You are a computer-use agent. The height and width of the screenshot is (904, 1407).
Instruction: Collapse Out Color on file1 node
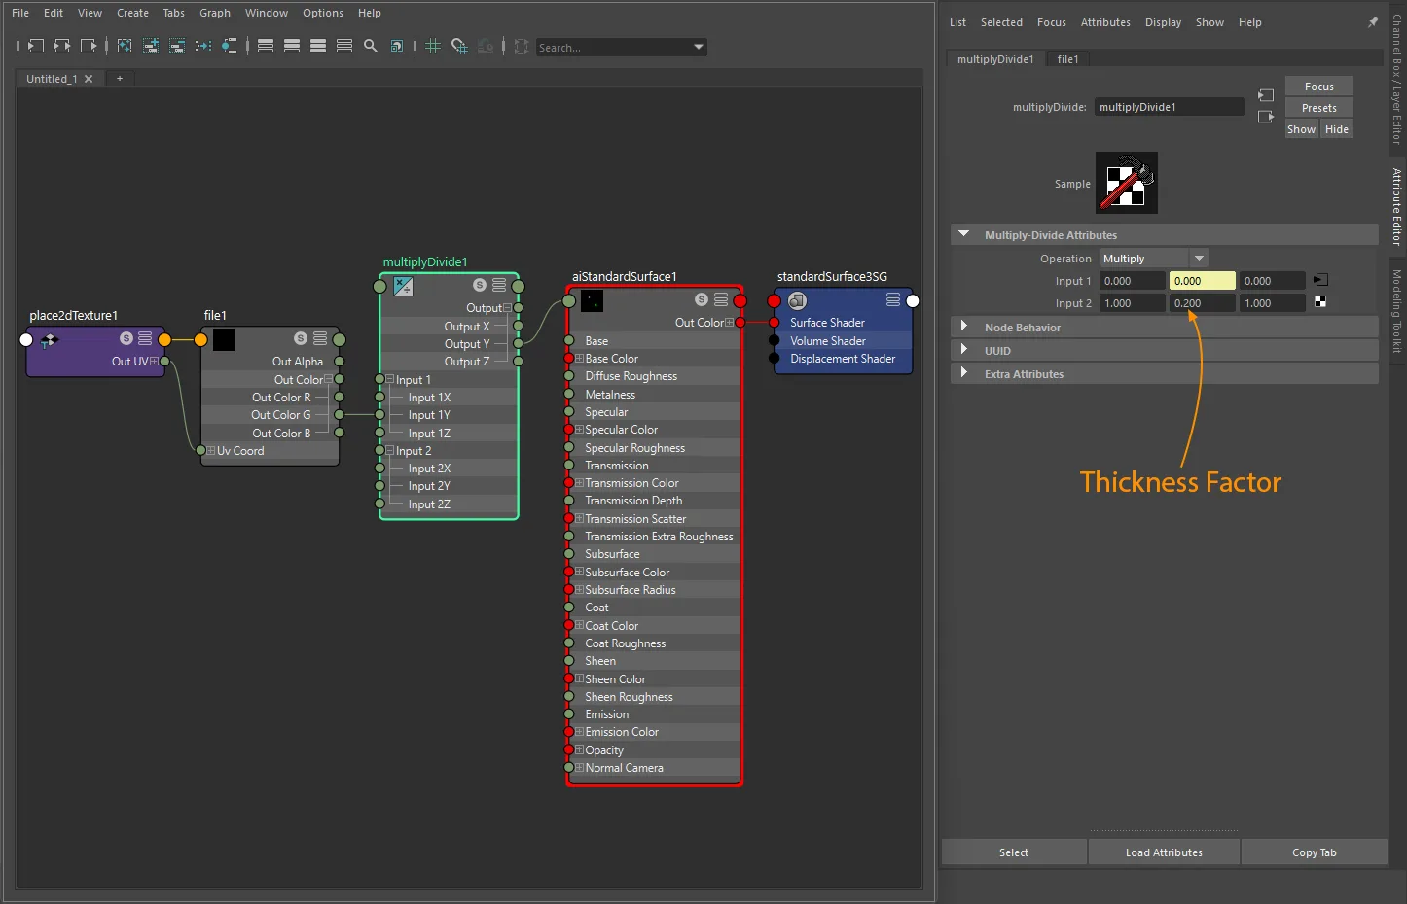[x=328, y=379]
